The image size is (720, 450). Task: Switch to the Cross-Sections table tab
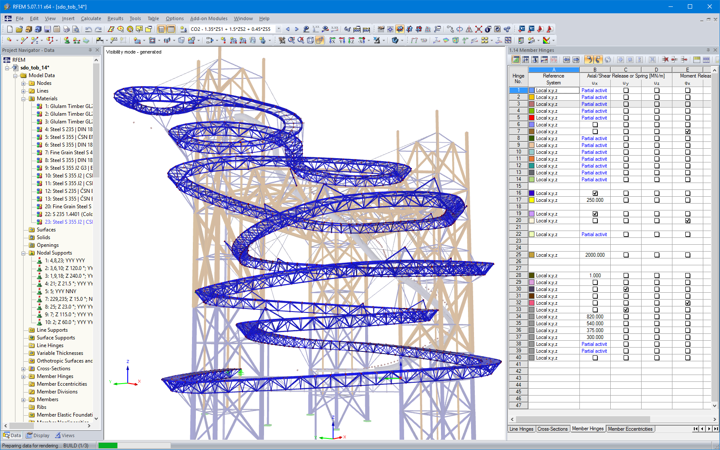pos(552,429)
